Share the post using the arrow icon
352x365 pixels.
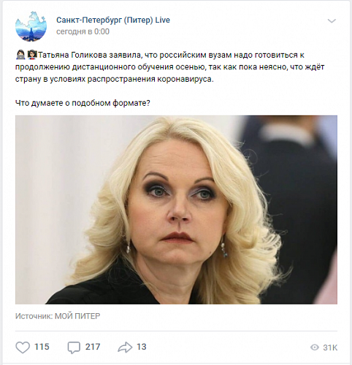[125, 347]
